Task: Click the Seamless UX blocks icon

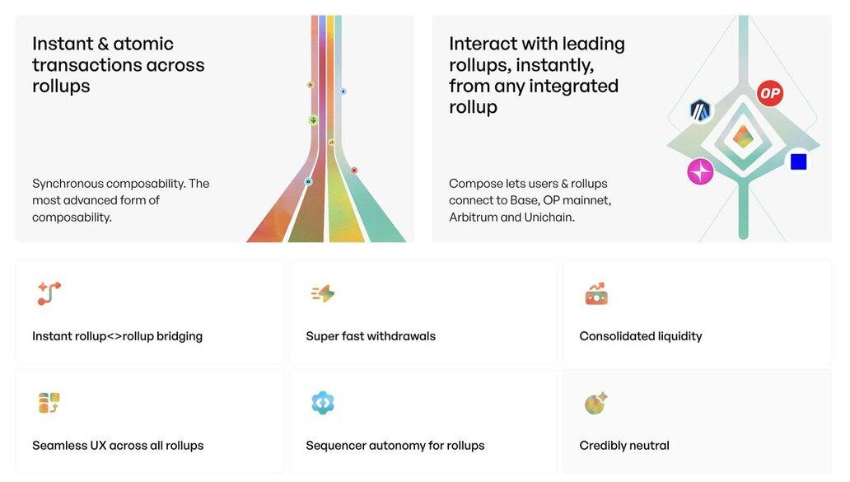Action: click(x=49, y=403)
